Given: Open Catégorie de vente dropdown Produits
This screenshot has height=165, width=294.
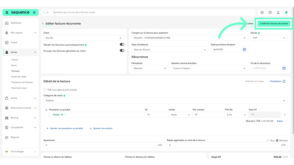Looking at the screenshot, I should click(x=165, y=101).
